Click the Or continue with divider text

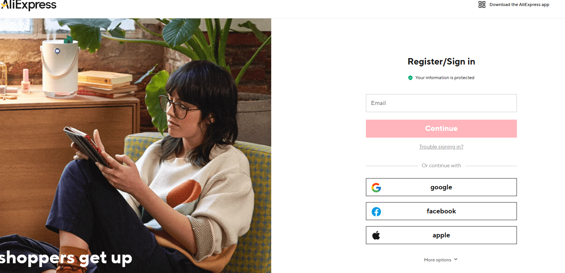tap(441, 165)
